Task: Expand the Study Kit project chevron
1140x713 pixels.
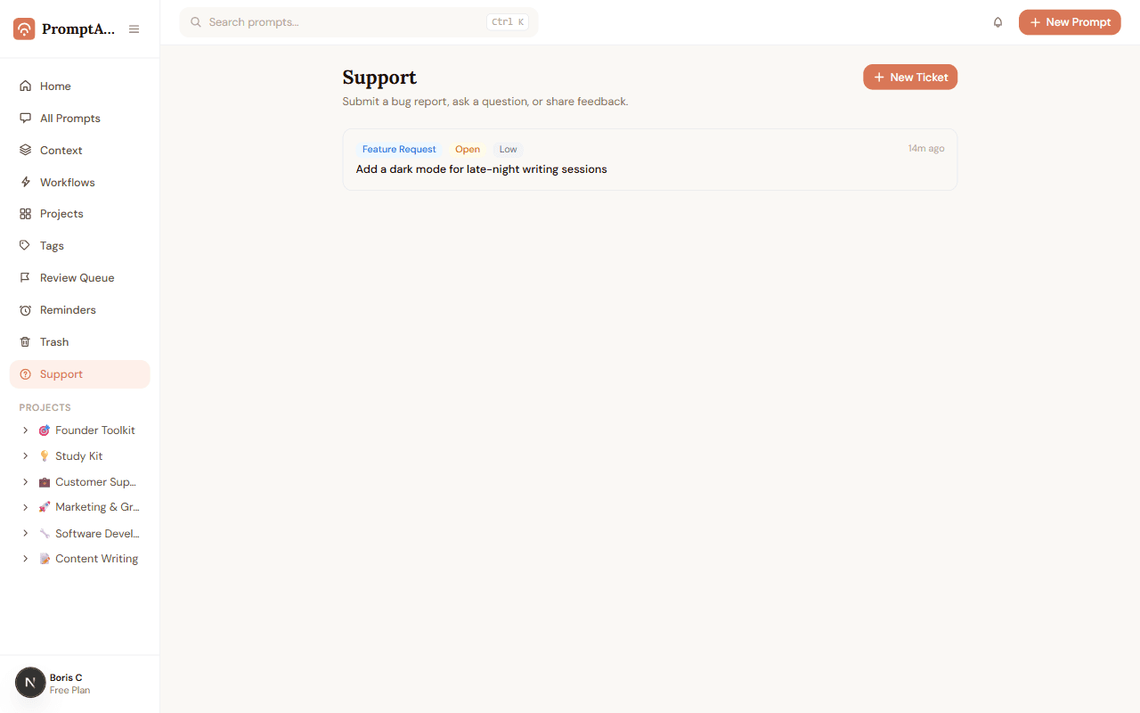Action: pos(25,456)
